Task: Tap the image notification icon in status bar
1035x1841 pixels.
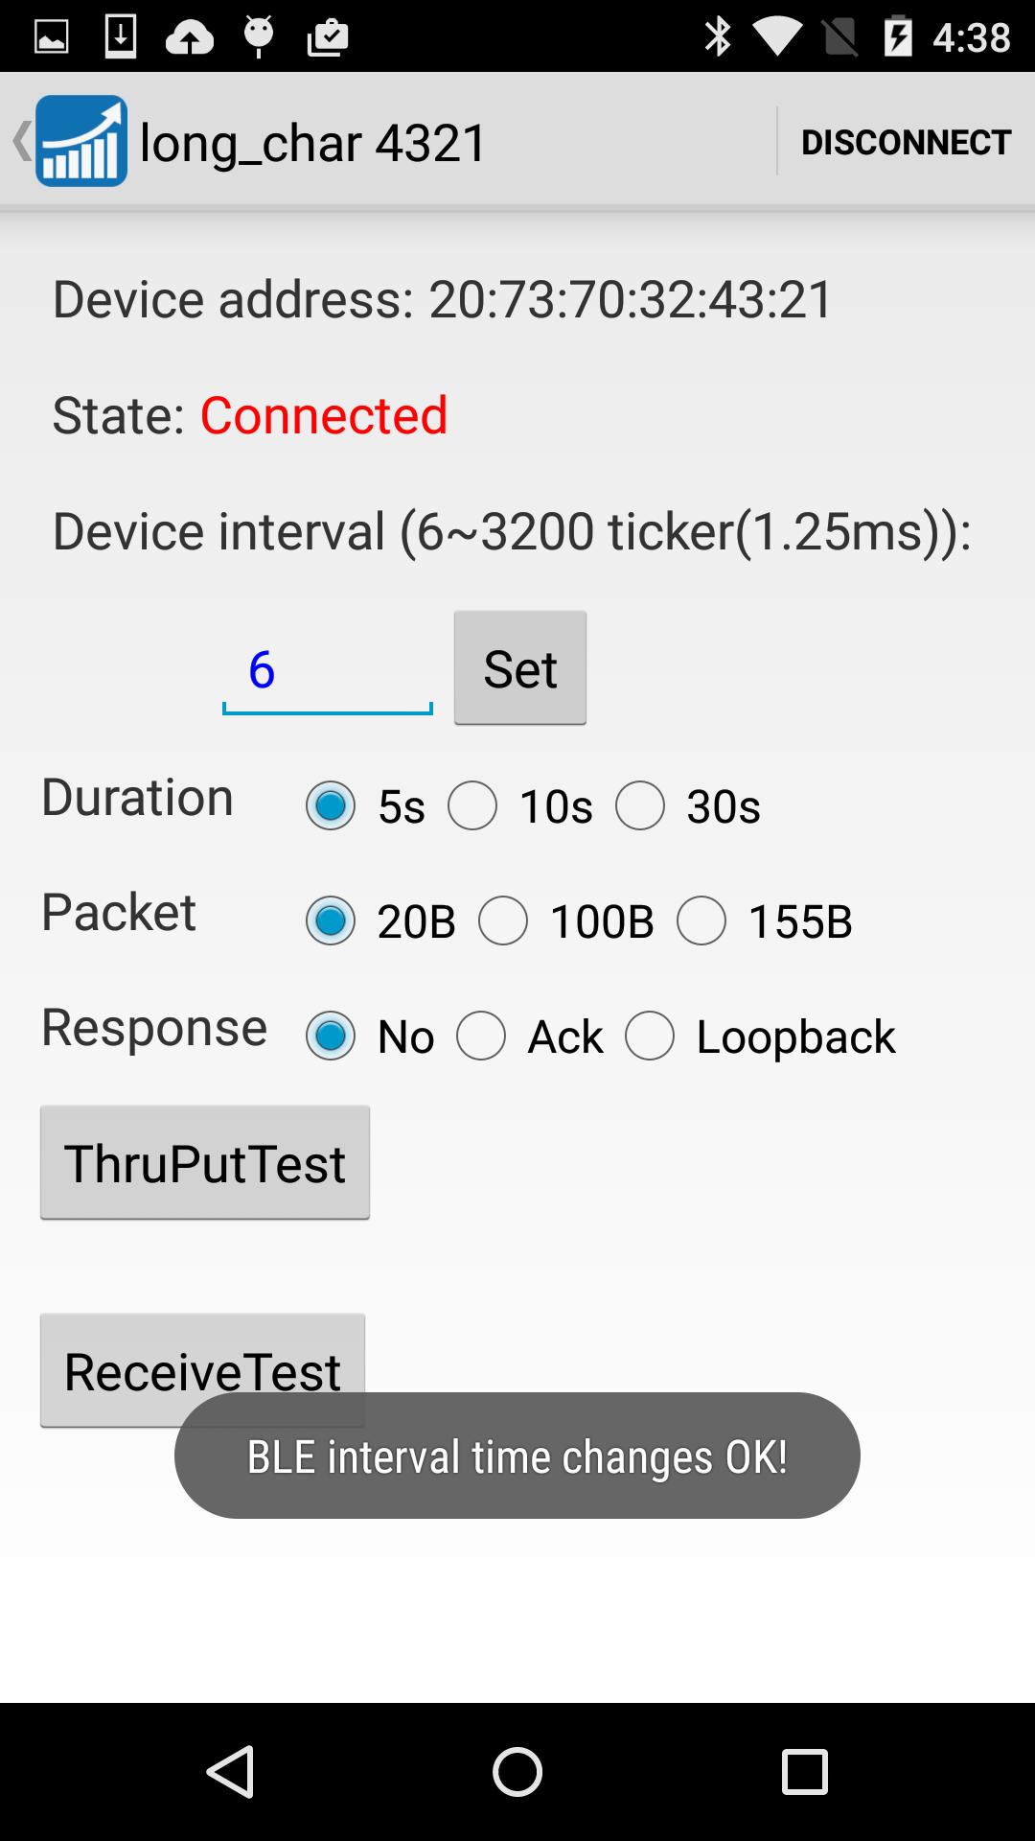Action: coord(52,37)
